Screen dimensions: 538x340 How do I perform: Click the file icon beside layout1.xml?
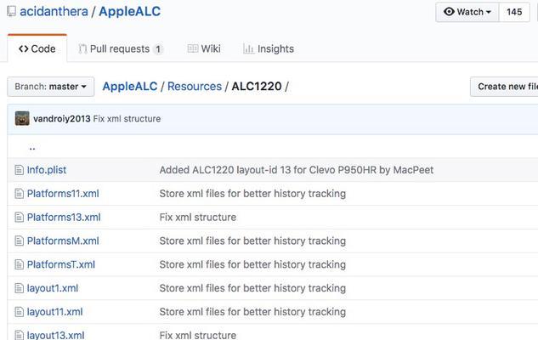(19, 288)
